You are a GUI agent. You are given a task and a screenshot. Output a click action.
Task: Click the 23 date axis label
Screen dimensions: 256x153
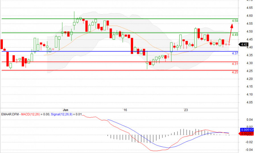point(186,110)
